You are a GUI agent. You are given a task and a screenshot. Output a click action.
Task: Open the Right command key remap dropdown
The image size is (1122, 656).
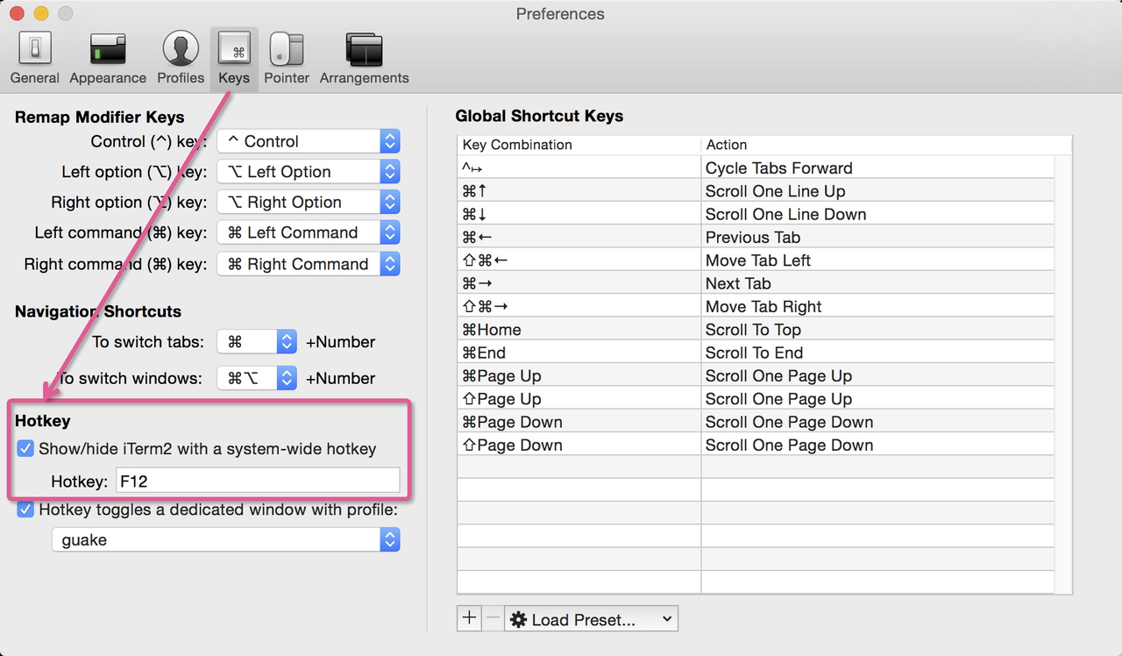point(309,264)
